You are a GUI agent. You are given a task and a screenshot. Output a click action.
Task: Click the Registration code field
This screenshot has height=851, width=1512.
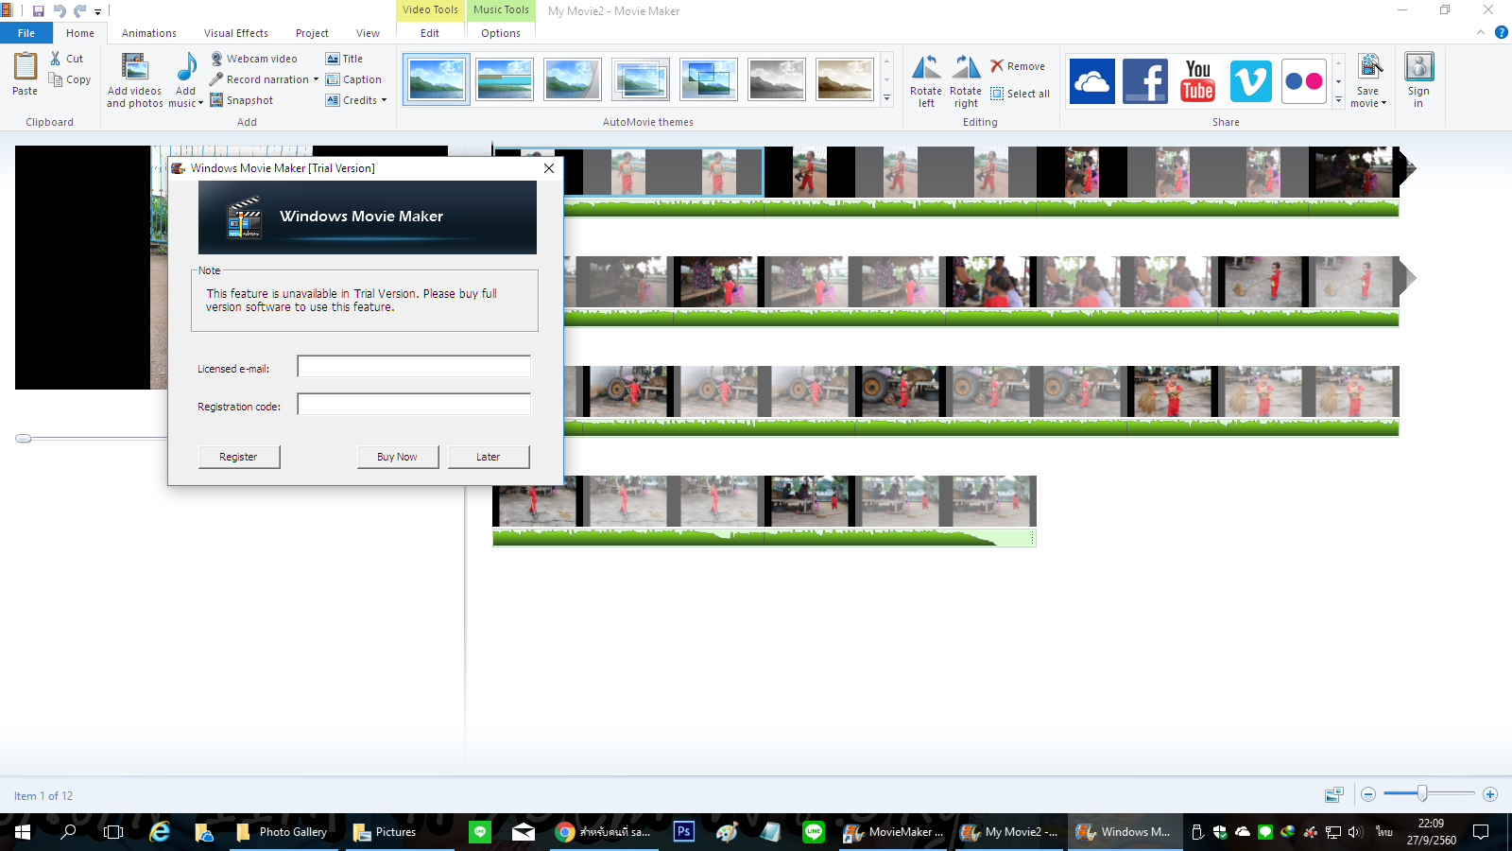(414, 405)
